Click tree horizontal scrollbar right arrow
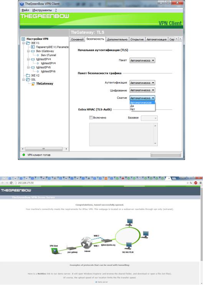This screenshot has height=285, width=203. click(66, 149)
